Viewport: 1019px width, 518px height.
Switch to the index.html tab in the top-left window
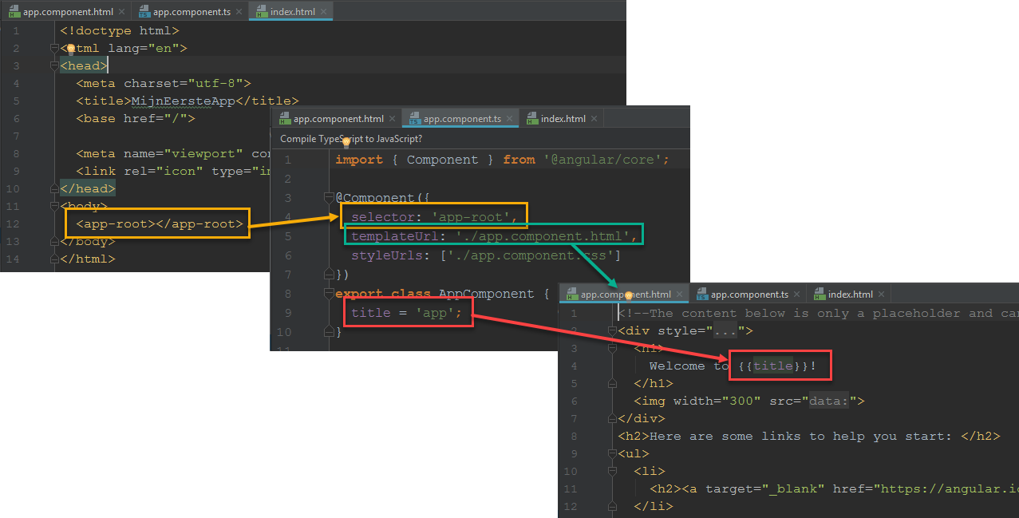291,11
